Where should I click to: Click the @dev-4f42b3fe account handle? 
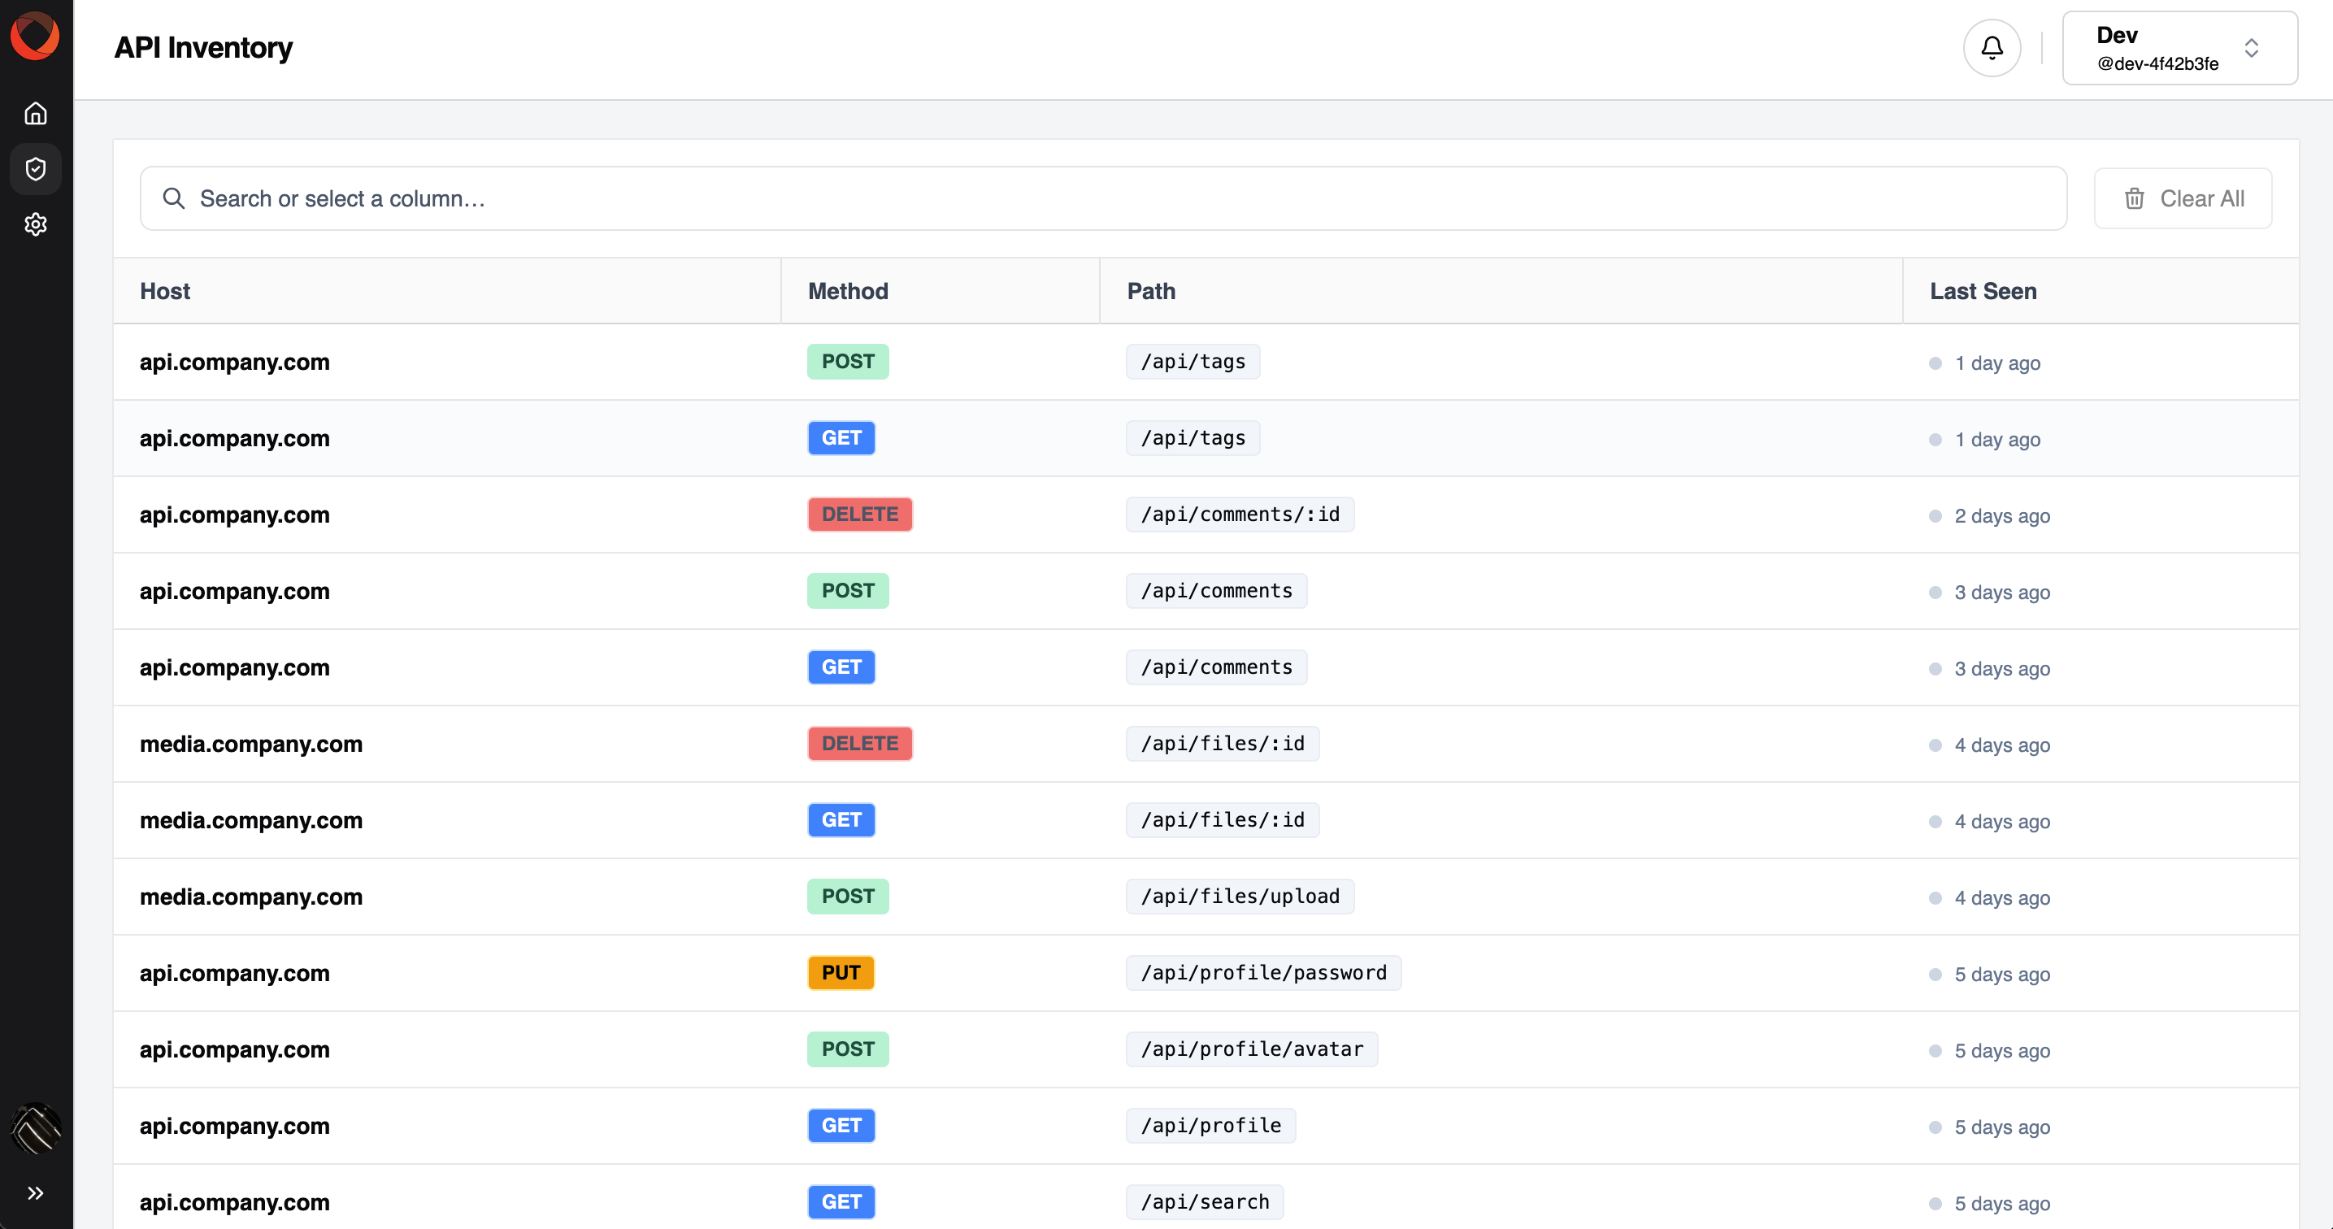(2157, 63)
